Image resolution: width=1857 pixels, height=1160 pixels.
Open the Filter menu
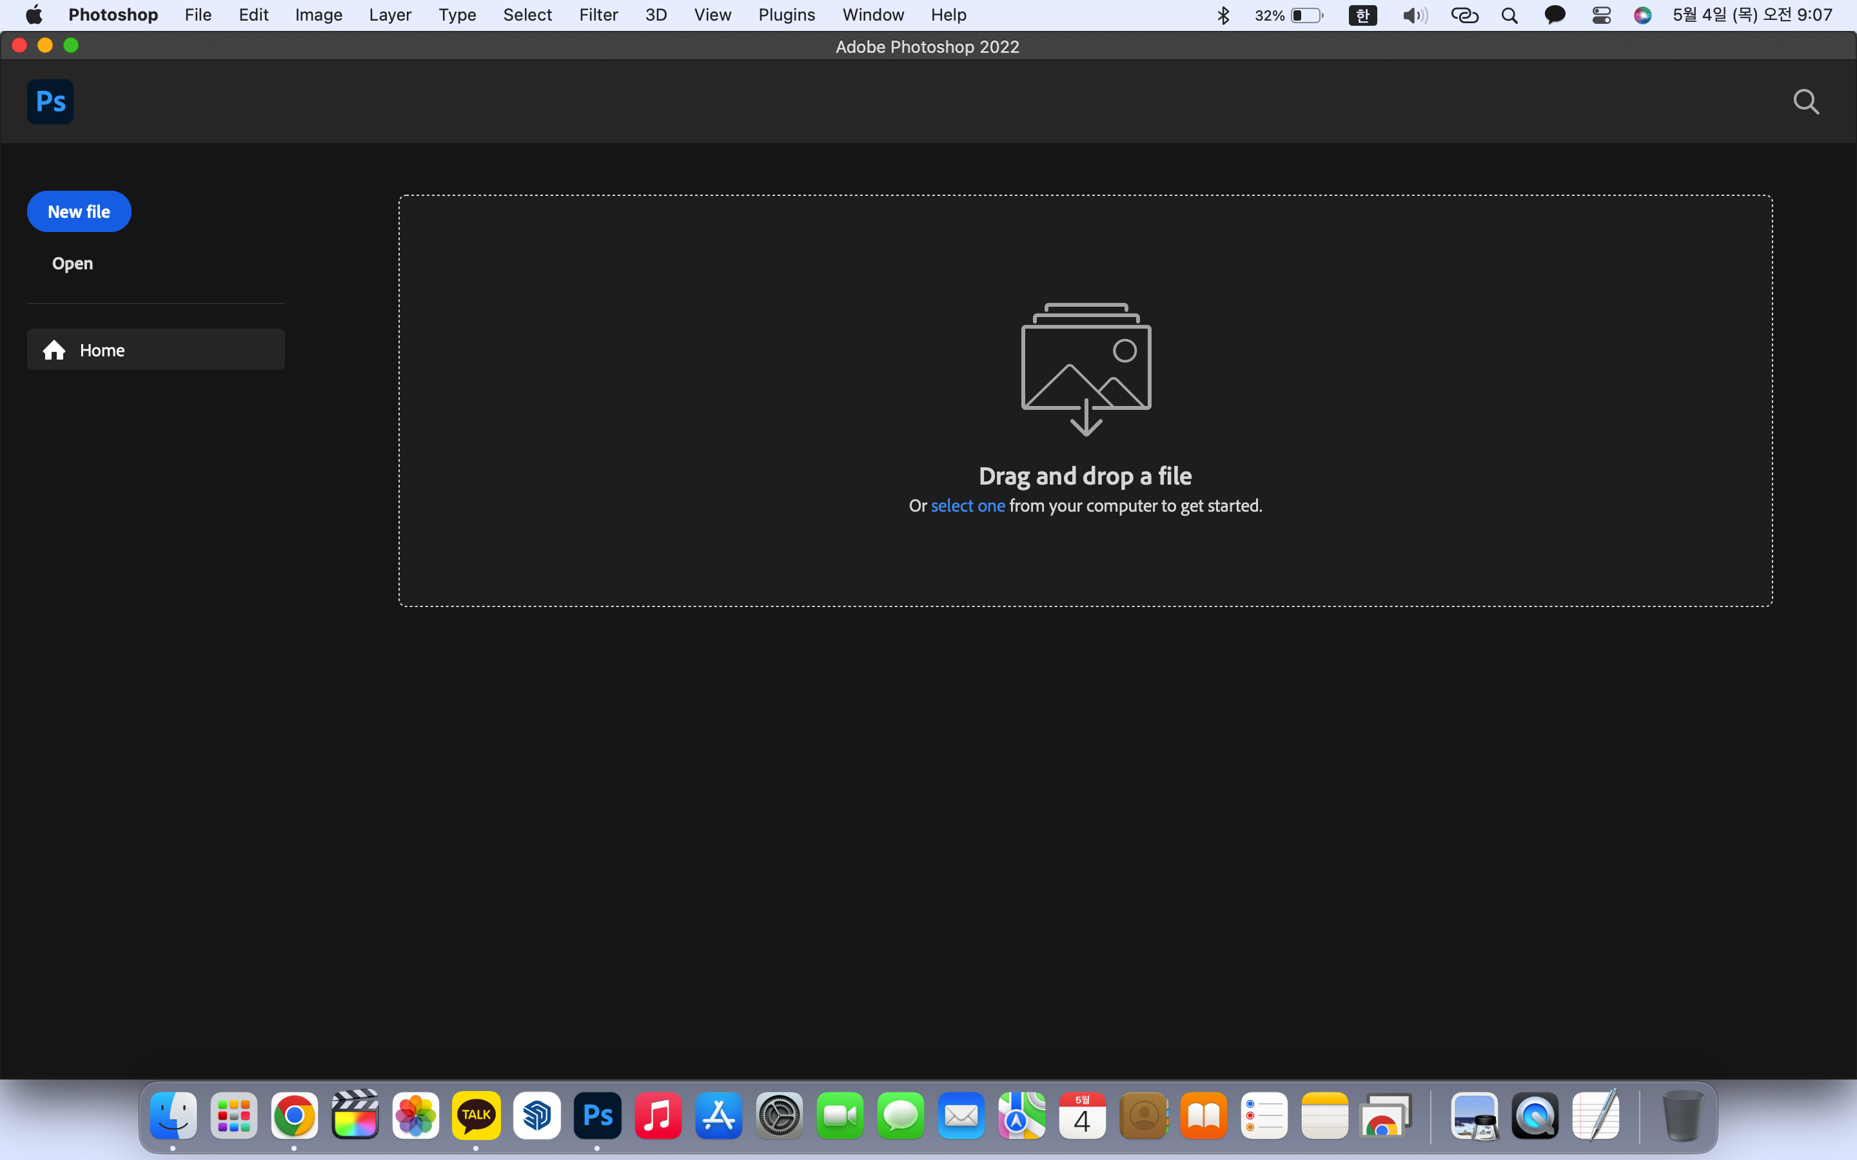pos(598,15)
